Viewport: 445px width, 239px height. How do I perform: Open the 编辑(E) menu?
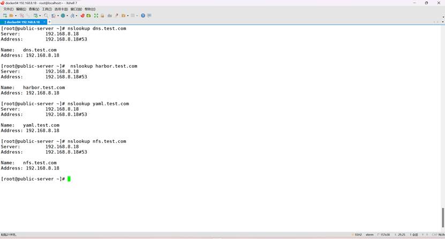[x=21, y=9]
